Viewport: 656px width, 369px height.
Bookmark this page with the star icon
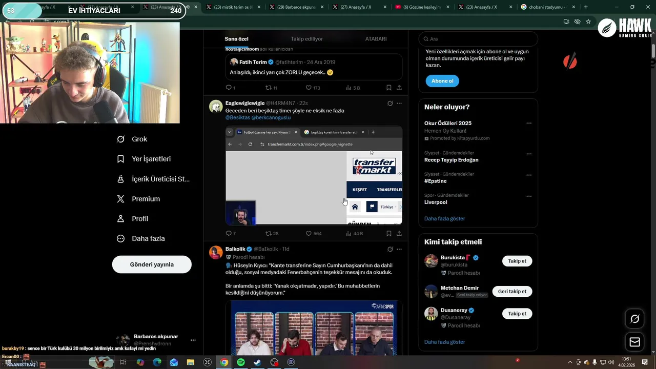(x=588, y=22)
